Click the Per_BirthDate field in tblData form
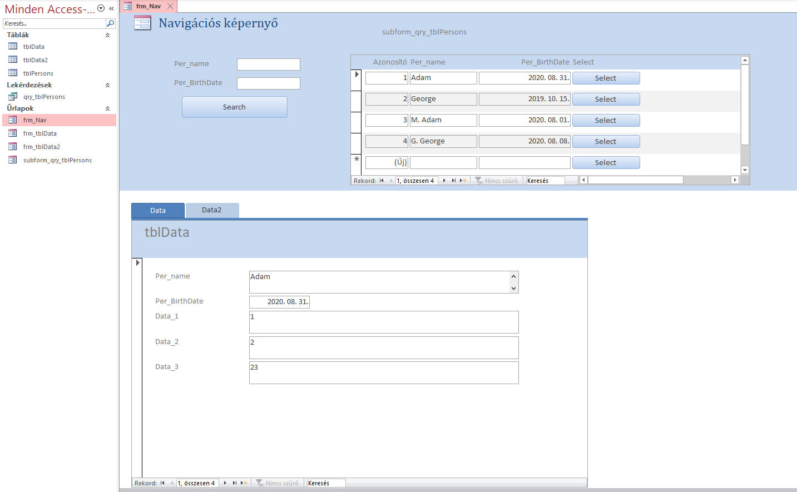This screenshot has width=797, height=492. click(x=279, y=302)
